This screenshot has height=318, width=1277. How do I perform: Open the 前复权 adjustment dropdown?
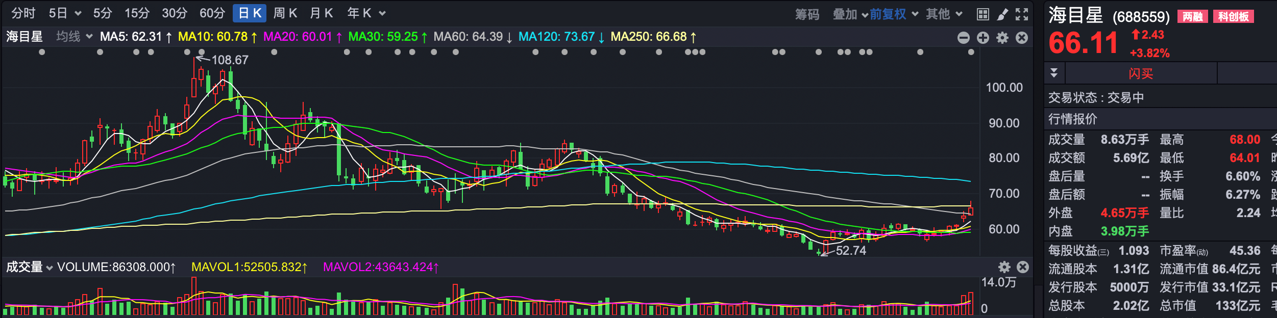point(894,14)
